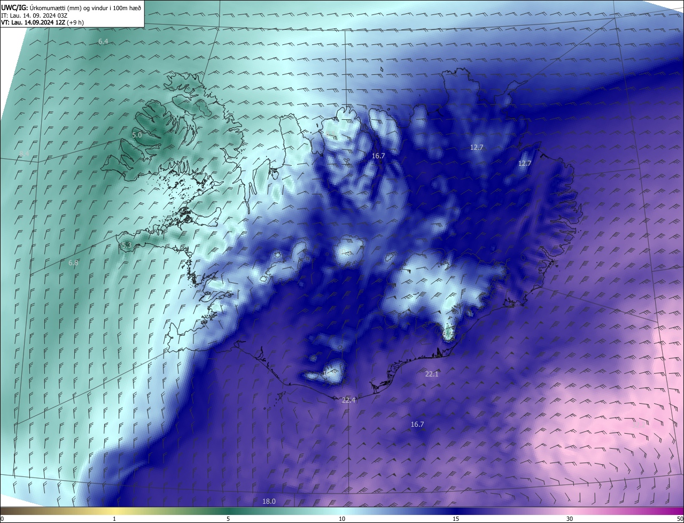Click the 5.3 value label on the peninsula
Screen dimensions: 684x523
(x=127, y=245)
